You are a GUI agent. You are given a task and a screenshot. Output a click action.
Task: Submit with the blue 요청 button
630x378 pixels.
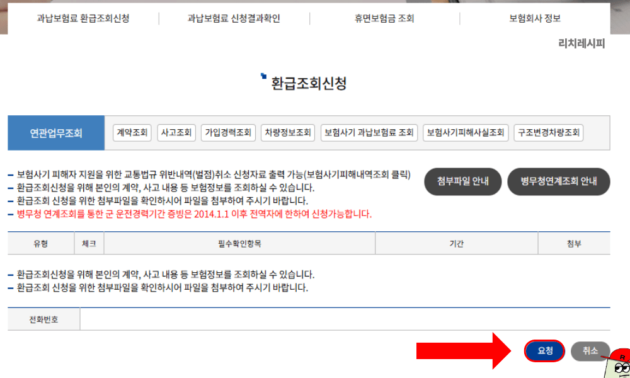click(544, 351)
